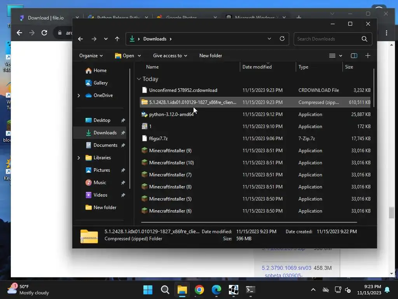Sort by Type column header
398x299 pixels.
click(303, 67)
